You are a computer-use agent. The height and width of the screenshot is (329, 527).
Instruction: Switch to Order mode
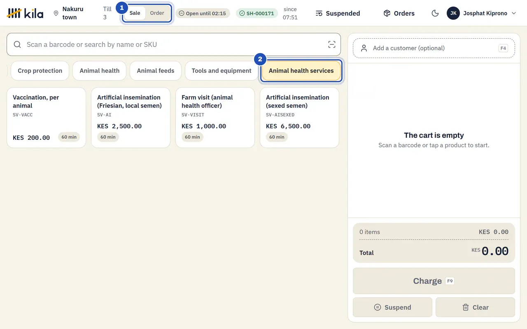(157, 13)
